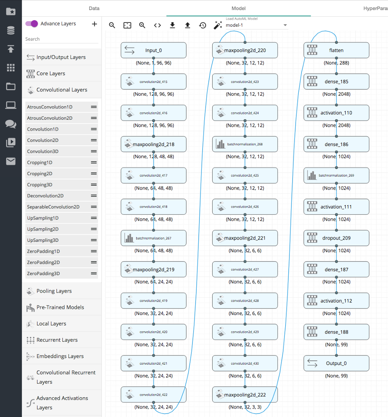Click the download model icon
388x417 pixels.
point(173,25)
